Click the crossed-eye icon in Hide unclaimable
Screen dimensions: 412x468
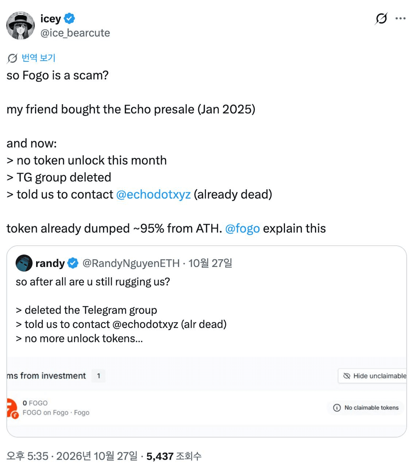[347, 376]
